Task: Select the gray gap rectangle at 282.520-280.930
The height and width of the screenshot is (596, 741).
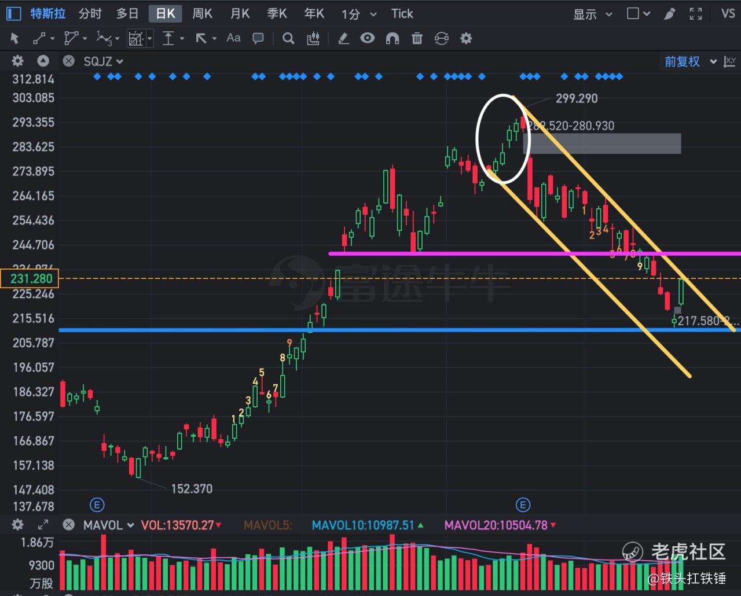Action: (602, 144)
